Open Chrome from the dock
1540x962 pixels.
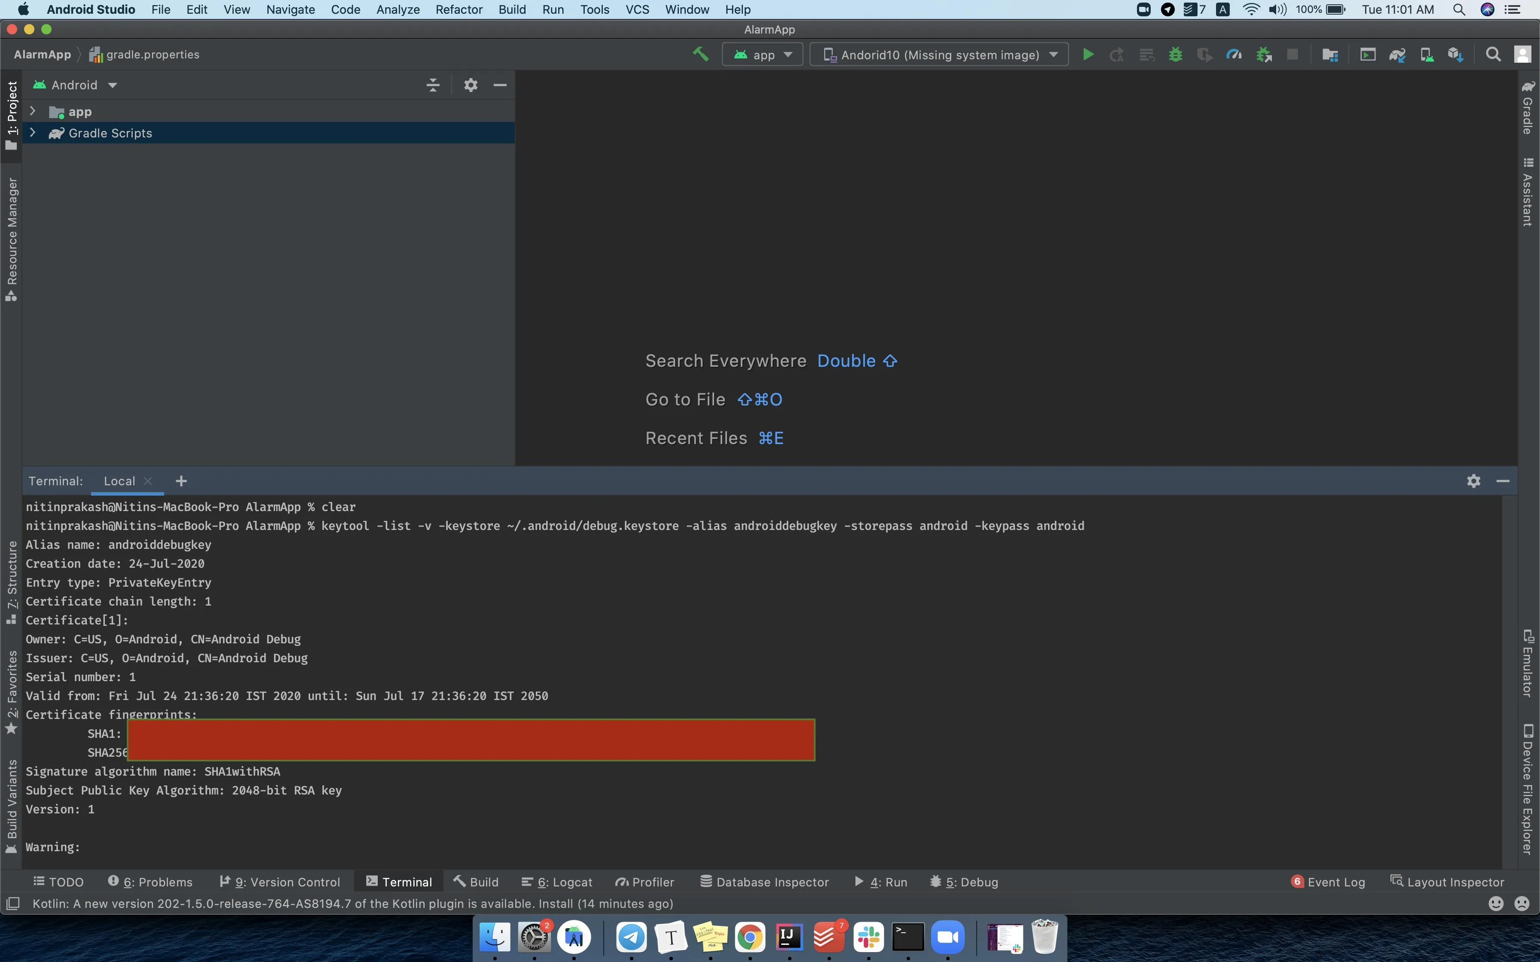tap(750, 937)
